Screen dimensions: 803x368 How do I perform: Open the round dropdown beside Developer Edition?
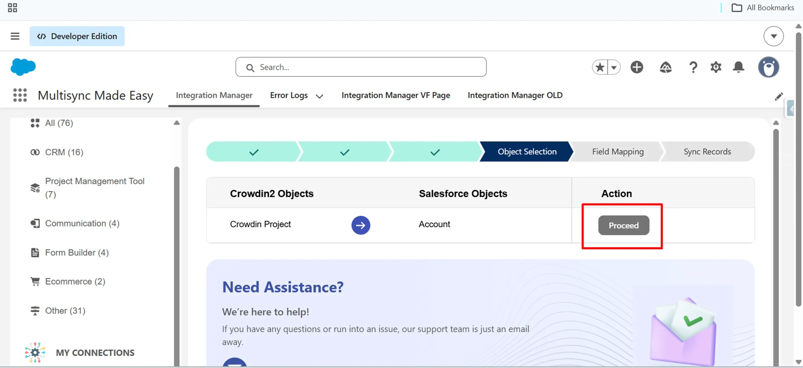pyautogui.click(x=774, y=36)
